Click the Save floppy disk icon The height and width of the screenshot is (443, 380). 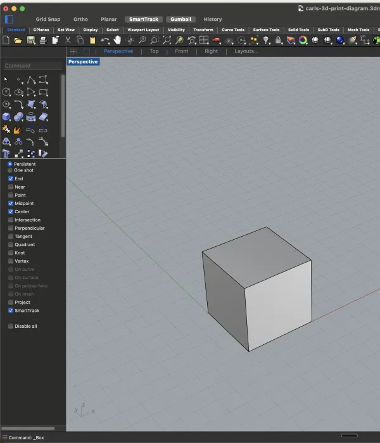pyautogui.click(x=30, y=40)
